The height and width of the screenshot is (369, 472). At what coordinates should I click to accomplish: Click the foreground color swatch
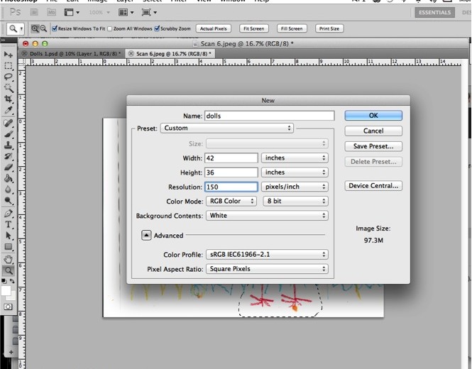[x=6, y=291]
